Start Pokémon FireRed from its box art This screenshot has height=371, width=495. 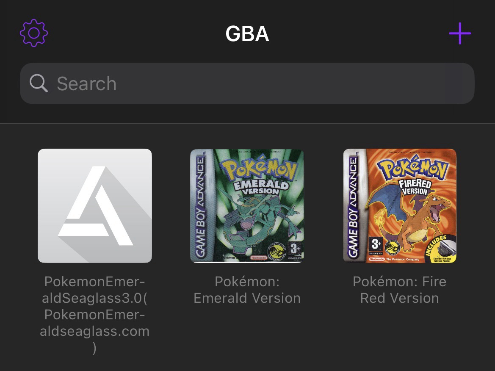coord(399,206)
